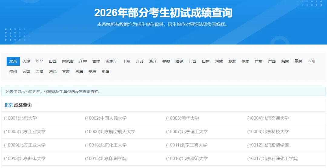Select the 湖南 province tab
Image resolution: width=327 pixels, height=168 pixels.
246,61
